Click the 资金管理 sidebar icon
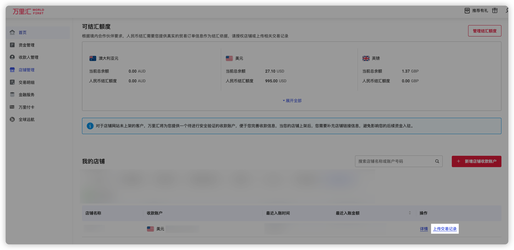 12,45
